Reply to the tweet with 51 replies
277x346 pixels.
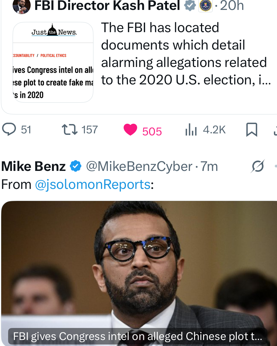coord(9,130)
